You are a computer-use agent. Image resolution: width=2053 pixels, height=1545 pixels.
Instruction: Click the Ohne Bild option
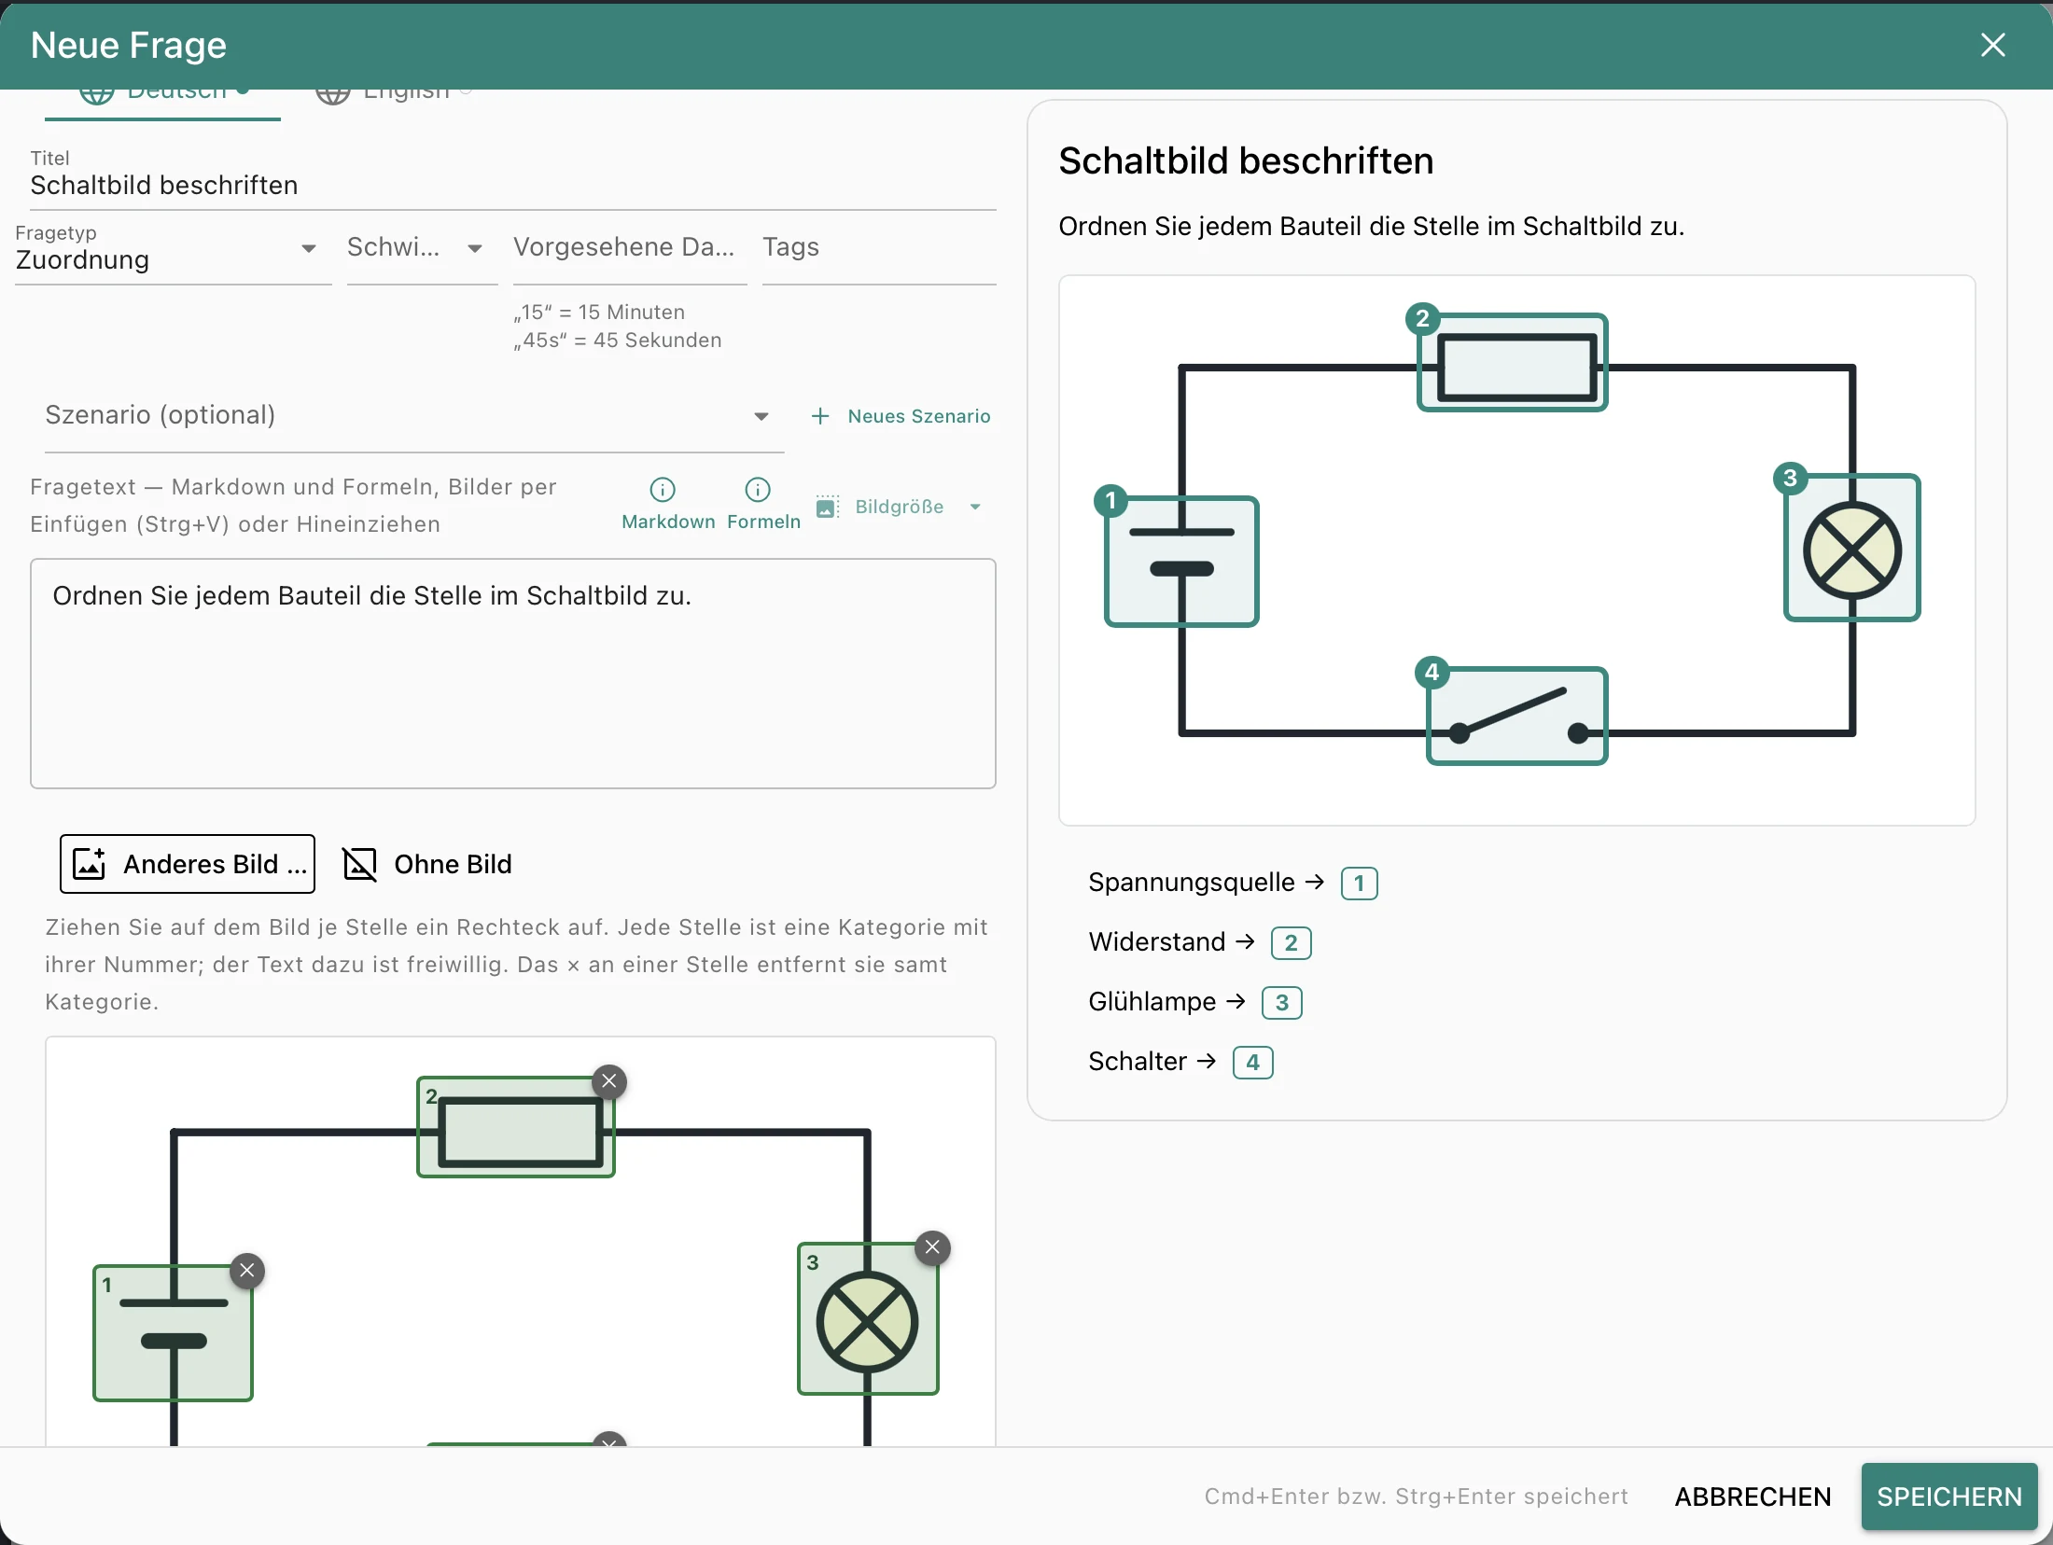[x=427, y=864]
